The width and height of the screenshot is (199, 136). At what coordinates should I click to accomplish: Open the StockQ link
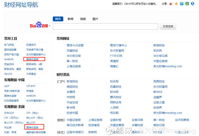pos(8,74)
